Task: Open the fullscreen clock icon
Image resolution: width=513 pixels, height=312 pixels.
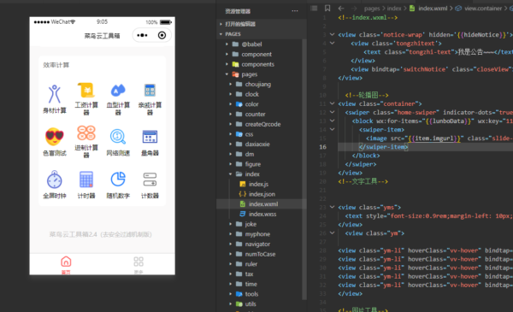Action: (55, 180)
